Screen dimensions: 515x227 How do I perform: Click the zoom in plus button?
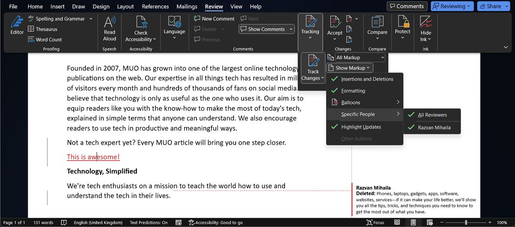(x=489, y=223)
